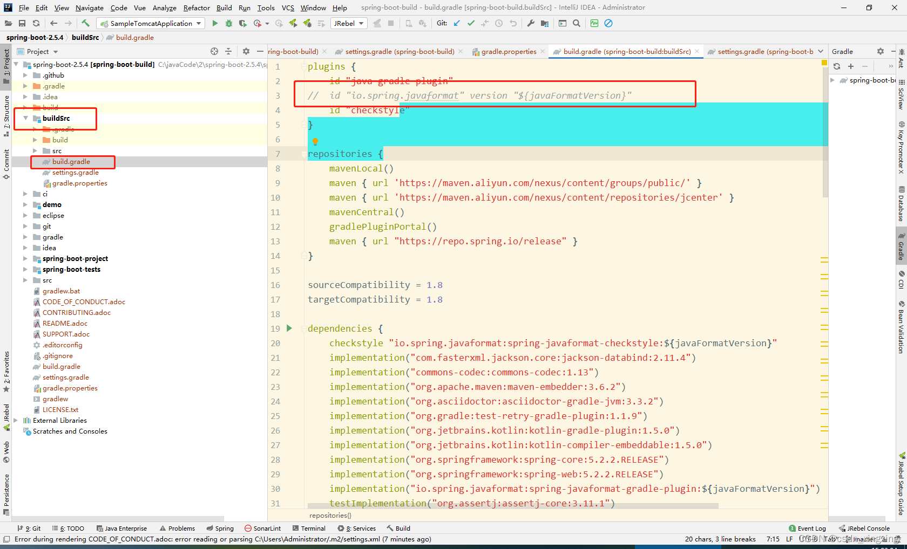Image resolution: width=907 pixels, height=549 pixels.
Task: Toggle the Commit tool window stripe
Action: point(6,164)
